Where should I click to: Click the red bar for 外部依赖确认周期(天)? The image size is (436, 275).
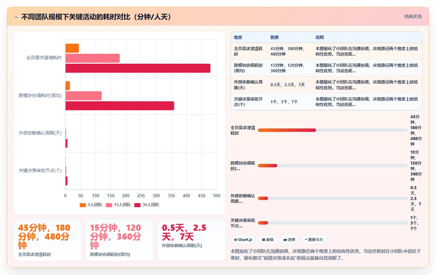(x=66, y=143)
